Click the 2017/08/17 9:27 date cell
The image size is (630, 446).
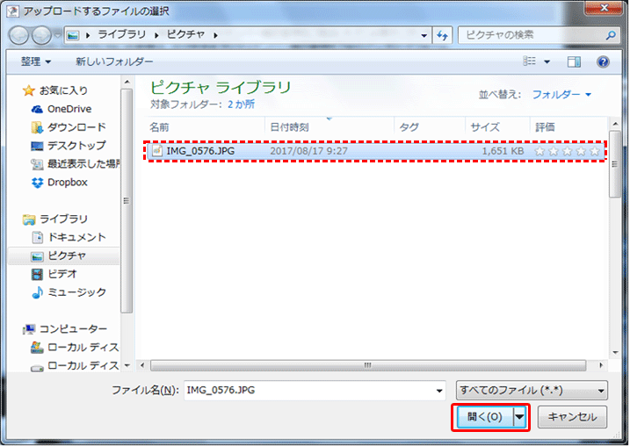click(x=308, y=151)
